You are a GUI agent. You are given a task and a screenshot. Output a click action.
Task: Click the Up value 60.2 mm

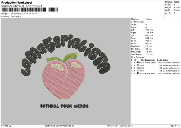[149, 35]
